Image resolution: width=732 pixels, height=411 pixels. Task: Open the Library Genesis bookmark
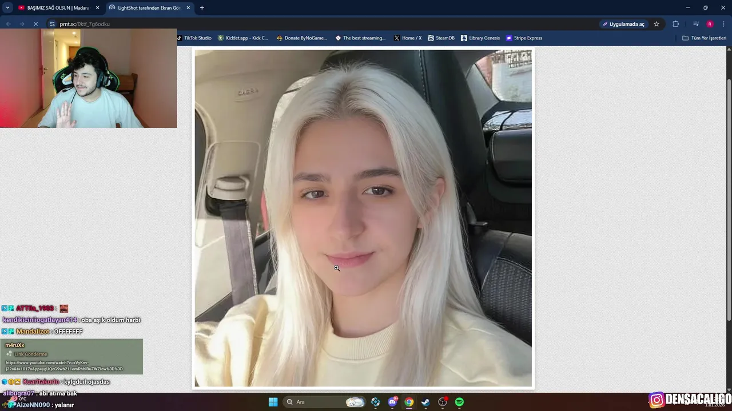[480, 38]
